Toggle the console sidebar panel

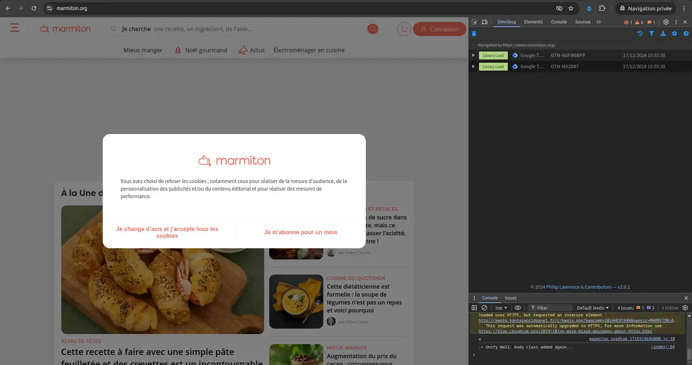pyautogui.click(x=474, y=308)
